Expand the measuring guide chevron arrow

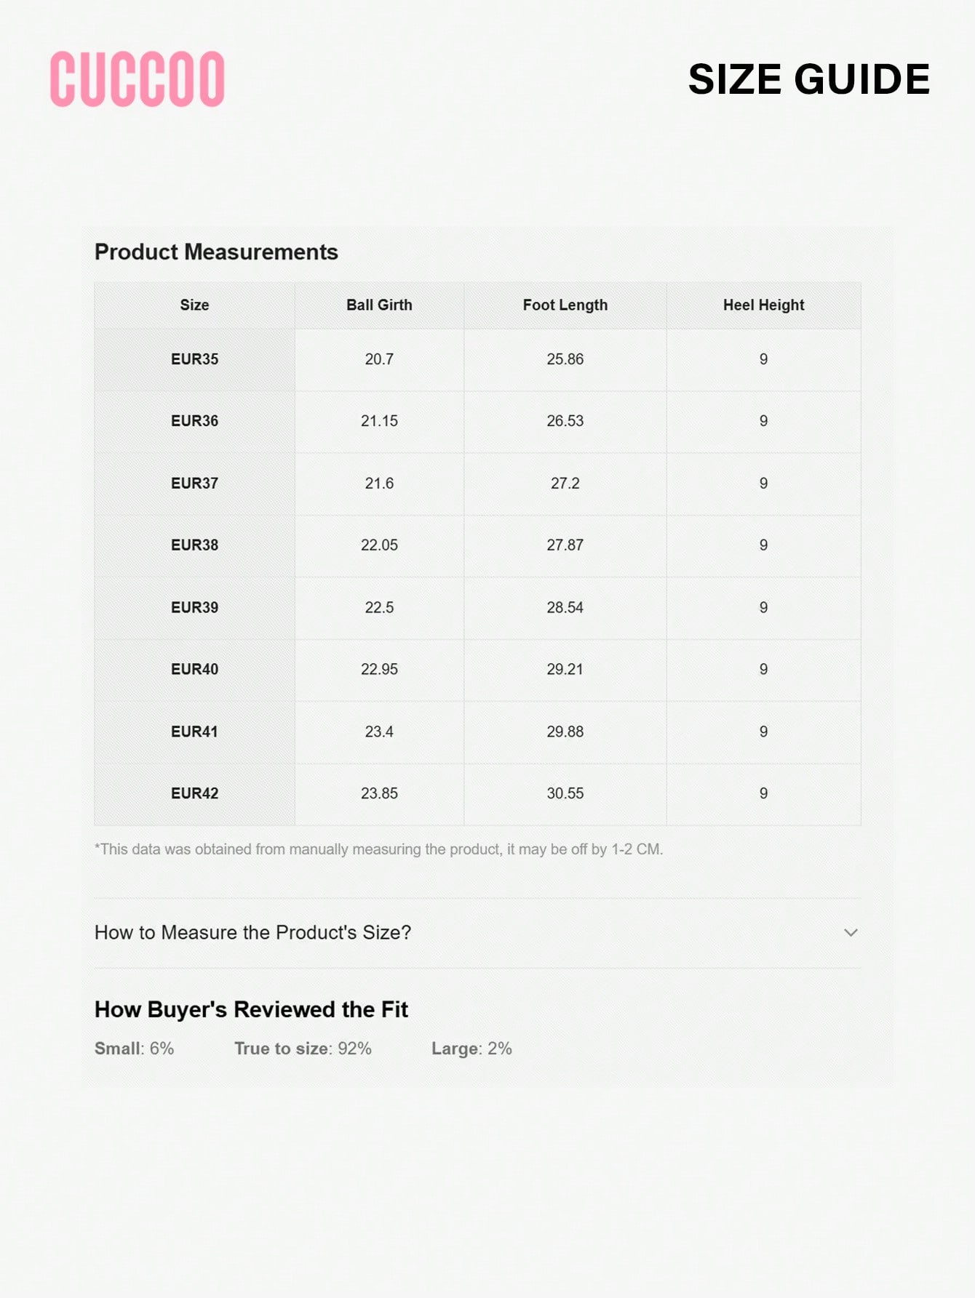850,932
